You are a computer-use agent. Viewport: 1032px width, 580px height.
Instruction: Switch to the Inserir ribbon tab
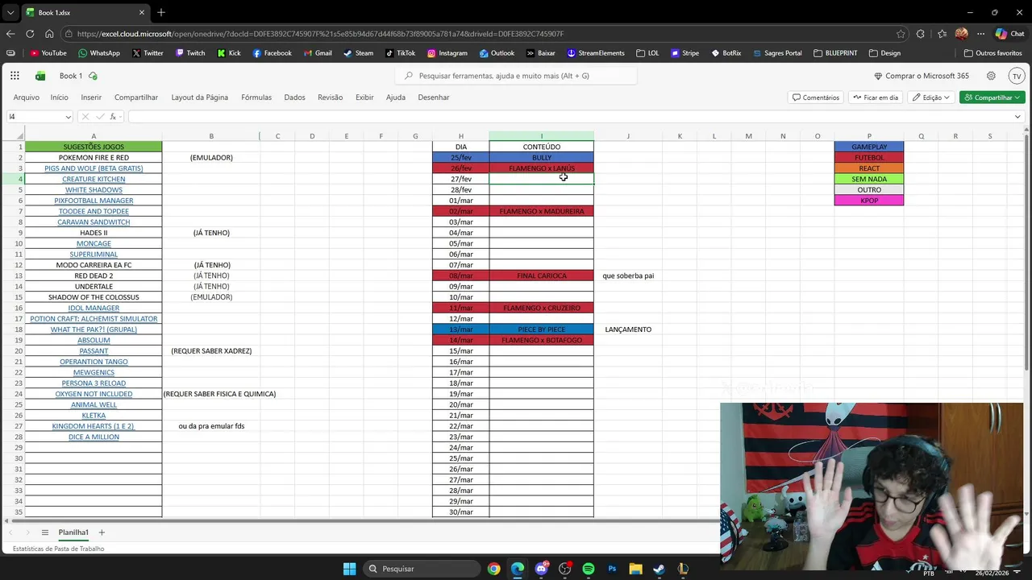(x=91, y=97)
